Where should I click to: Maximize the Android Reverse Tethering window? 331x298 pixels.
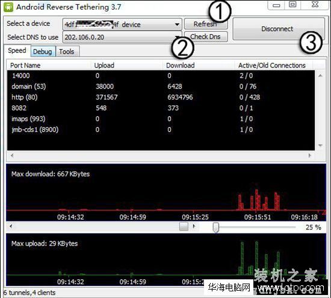coord(292,5)
